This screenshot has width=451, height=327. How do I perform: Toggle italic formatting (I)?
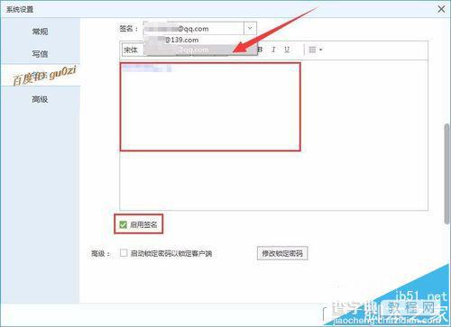click(273, 50)
